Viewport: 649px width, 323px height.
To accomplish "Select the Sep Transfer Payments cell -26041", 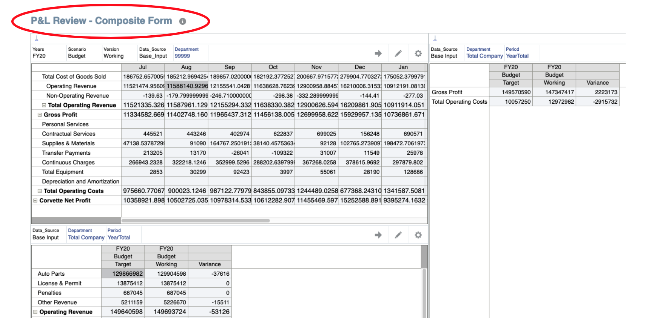I will [x=230, y=153].
